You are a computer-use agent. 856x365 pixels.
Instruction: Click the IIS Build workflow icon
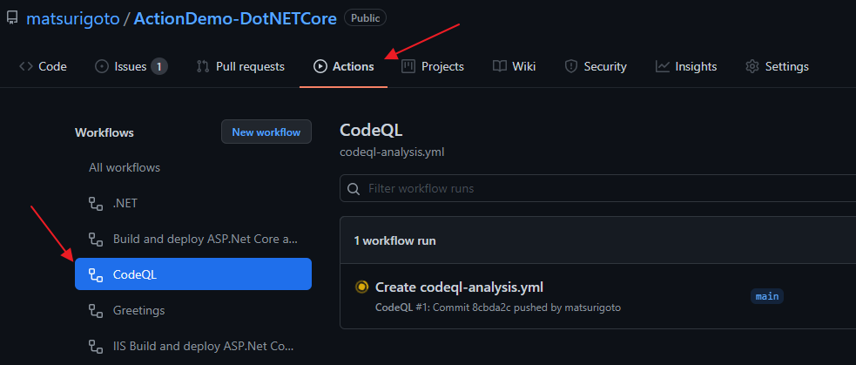coord(96,346)
